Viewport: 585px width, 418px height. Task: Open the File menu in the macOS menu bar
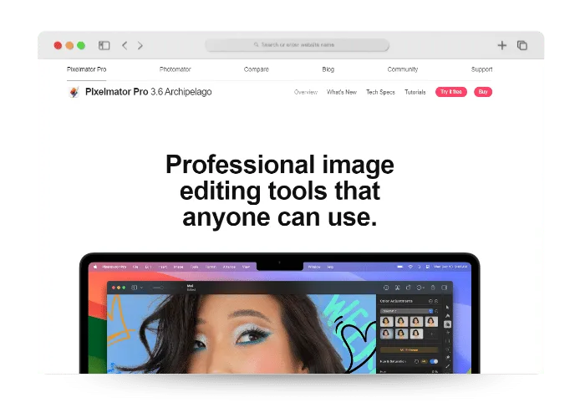135,267
